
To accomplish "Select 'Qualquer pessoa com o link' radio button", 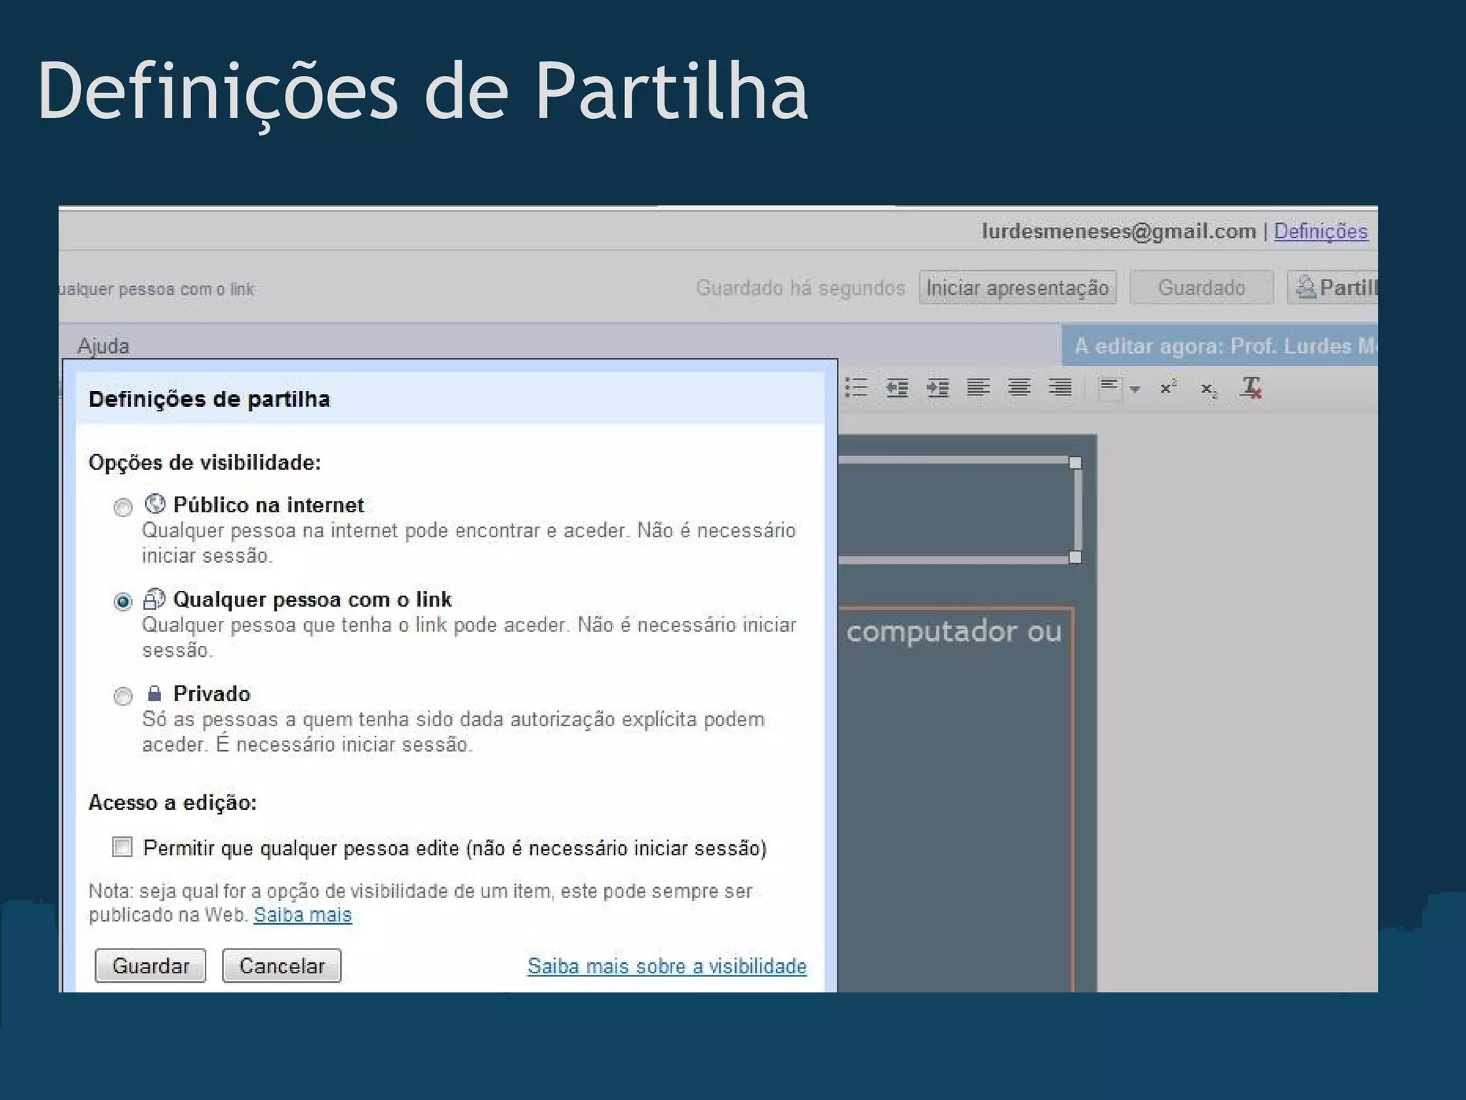I will pyautogui.click(x=123, y=602).
